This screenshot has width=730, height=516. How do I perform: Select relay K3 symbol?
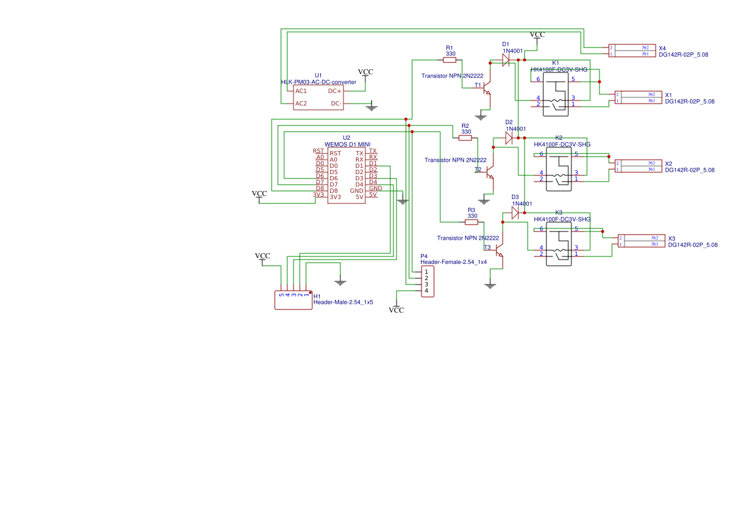pyautogui.click(x=559, y=243)
